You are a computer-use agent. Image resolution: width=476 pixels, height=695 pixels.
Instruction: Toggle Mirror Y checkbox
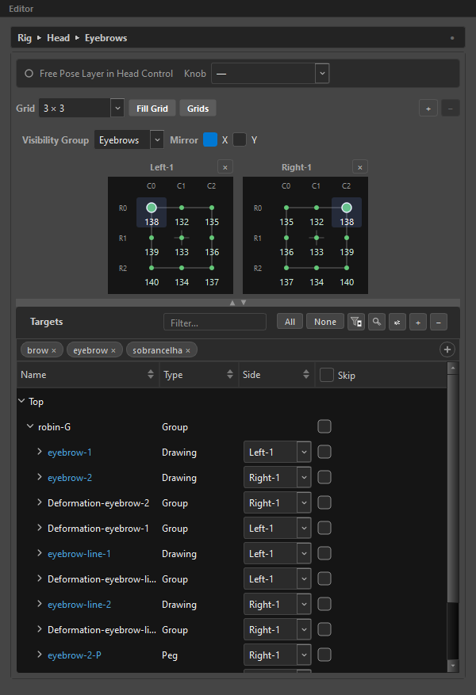tap(240, 139)
